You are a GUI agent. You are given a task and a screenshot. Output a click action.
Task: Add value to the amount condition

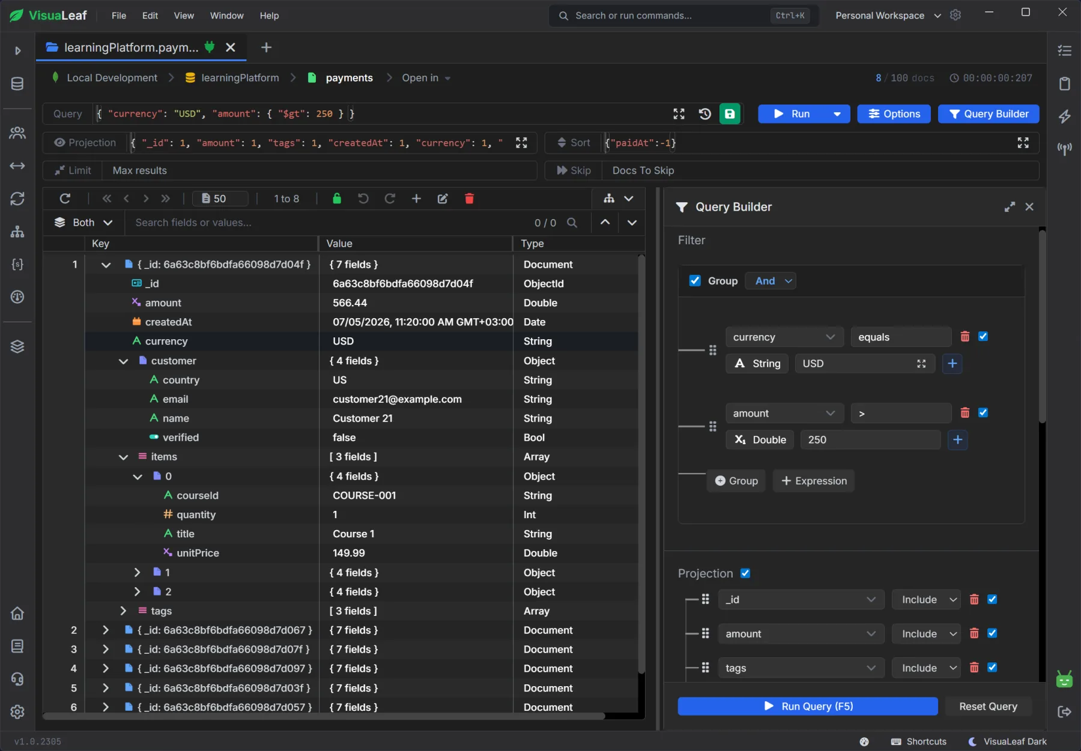[x=958, y=440]
